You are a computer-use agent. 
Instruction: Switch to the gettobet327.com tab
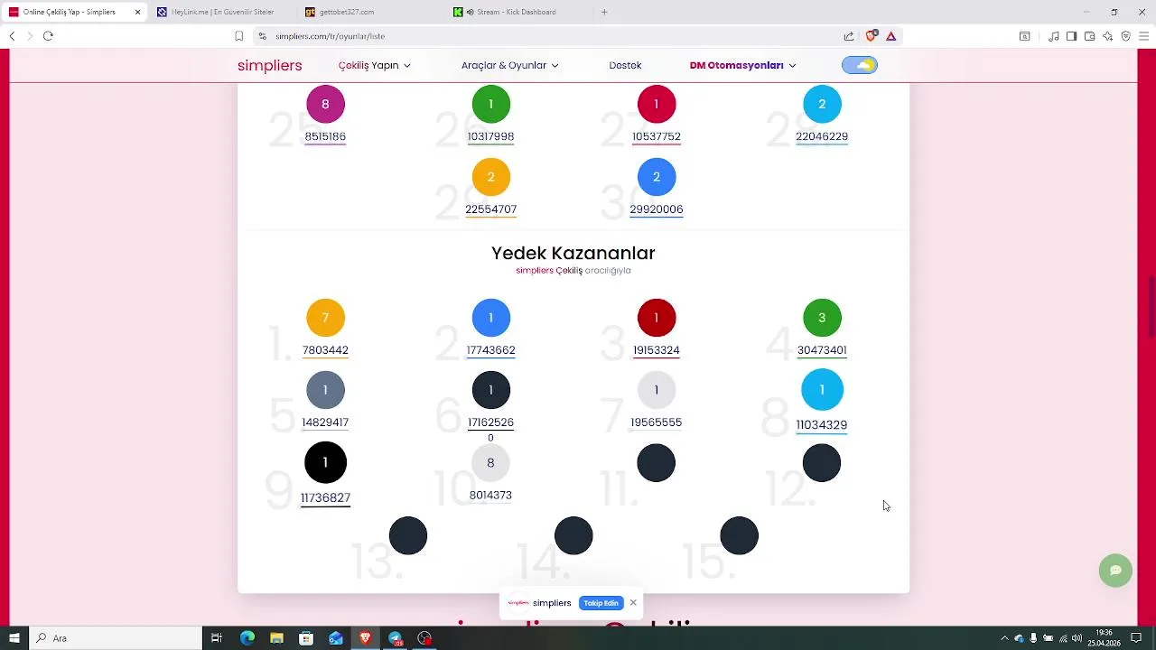pyautogui.click(x=370, y=12)
